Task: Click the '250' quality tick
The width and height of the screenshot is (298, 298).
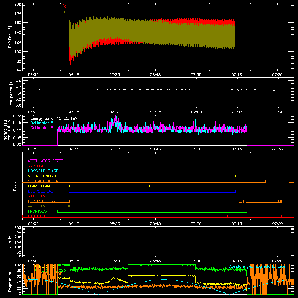Action: pos(18,232)
